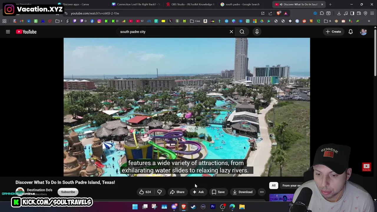Show more bookmarks chevron
The height and width of the screenshot is (212, 377).
click(369, 21)
